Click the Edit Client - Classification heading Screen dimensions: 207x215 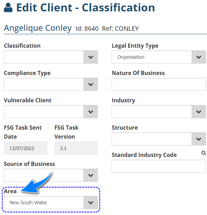85,8
